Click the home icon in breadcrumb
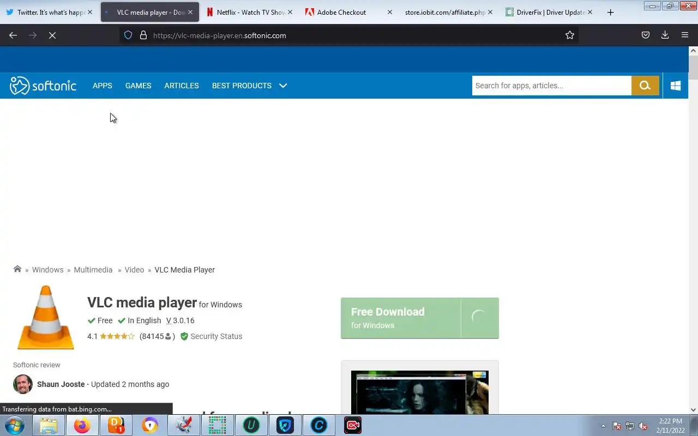The image size is (698, 436). 17,269
